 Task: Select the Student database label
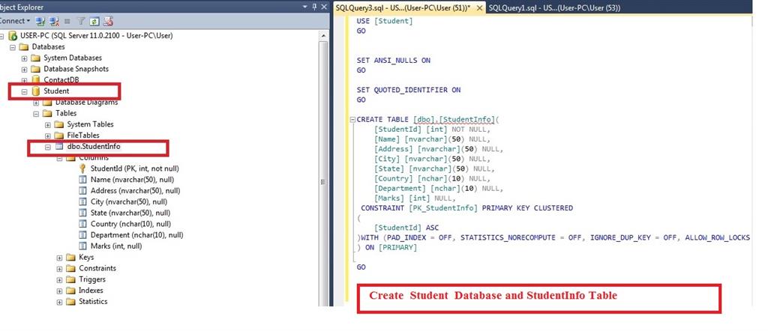tap(56, 91)
